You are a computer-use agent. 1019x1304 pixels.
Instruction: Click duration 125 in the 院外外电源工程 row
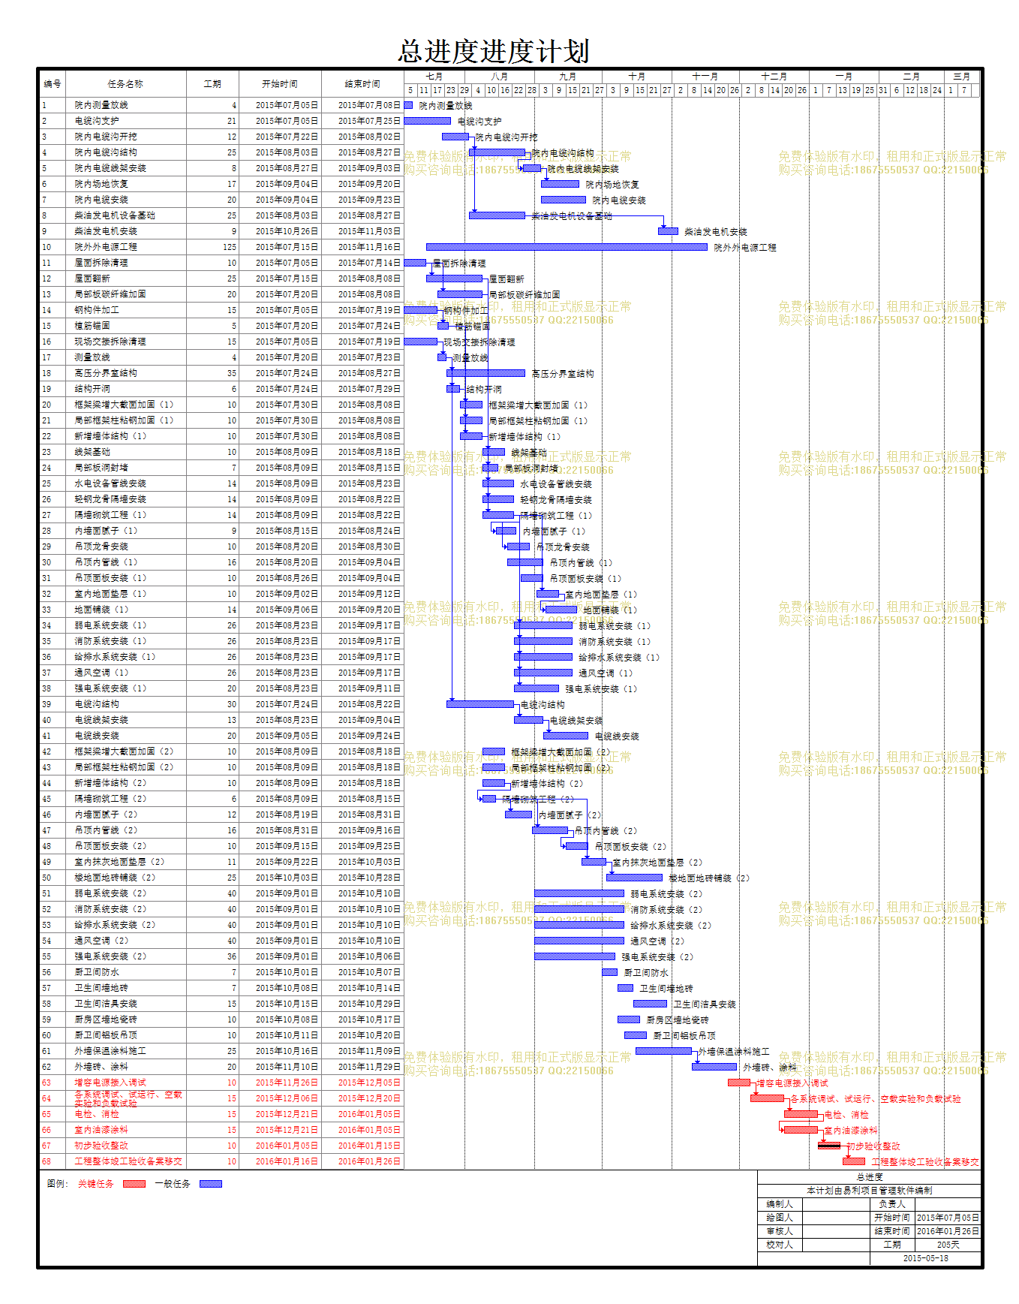point(230,247)
